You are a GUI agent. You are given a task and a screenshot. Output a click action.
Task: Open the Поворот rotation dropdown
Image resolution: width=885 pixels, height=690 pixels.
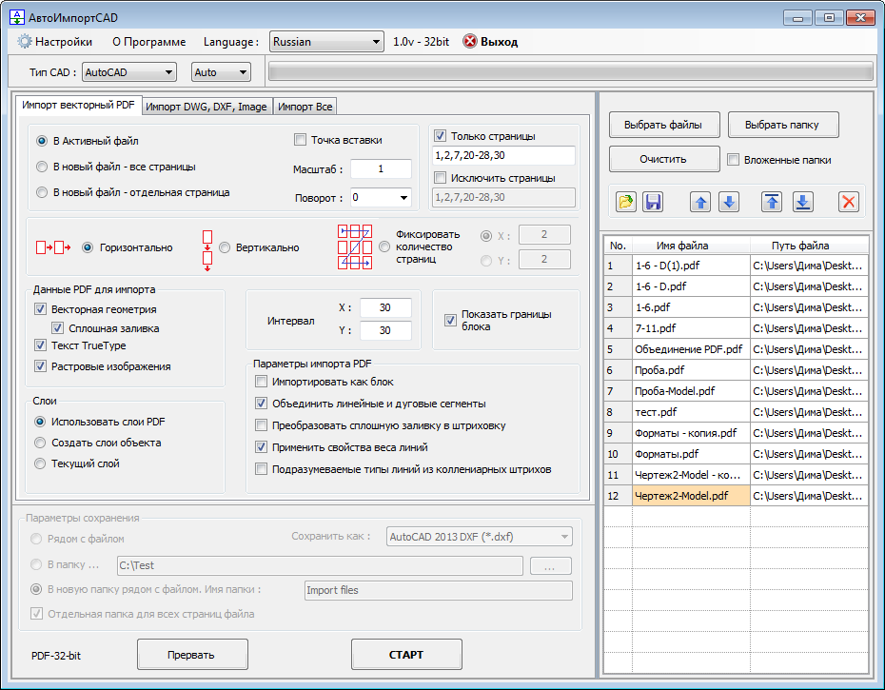[x=381, y=197]
